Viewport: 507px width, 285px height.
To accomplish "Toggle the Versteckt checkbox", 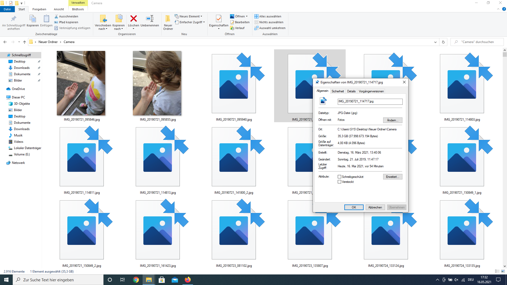I will [340, 182].
